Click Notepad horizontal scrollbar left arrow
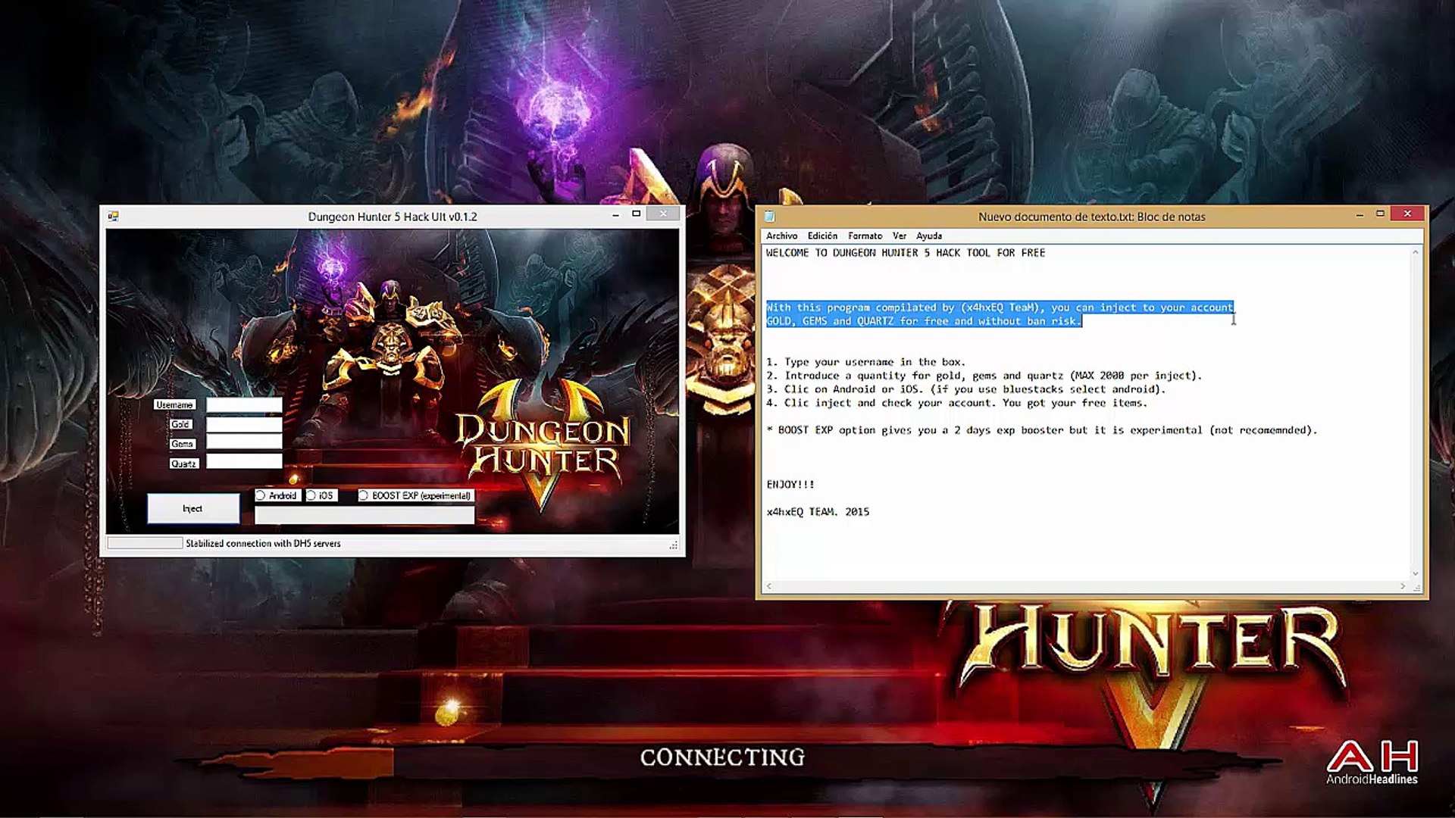Image resolution: width=1455 pixels, height=818 pixels. tap(769, 586)
